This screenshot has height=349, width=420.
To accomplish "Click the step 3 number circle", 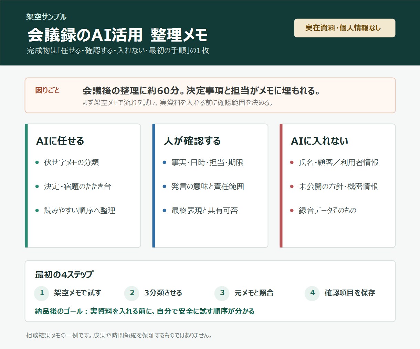I will [222, 293].
